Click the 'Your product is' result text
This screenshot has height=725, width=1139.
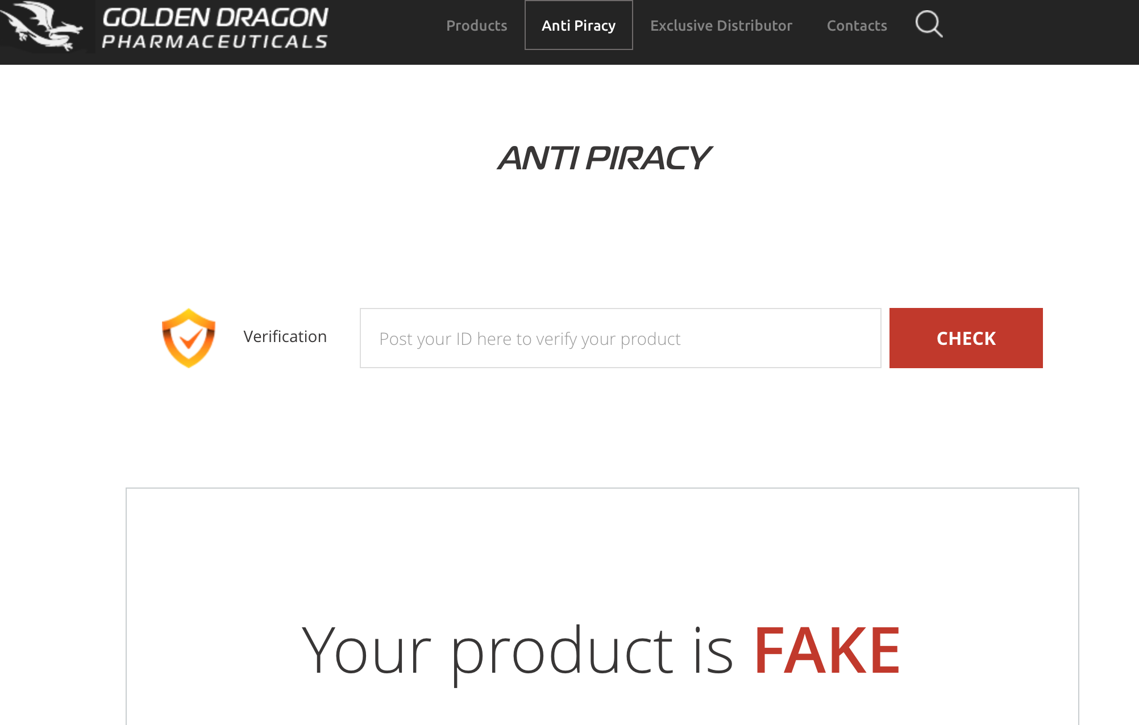click(x=517, y=651)
